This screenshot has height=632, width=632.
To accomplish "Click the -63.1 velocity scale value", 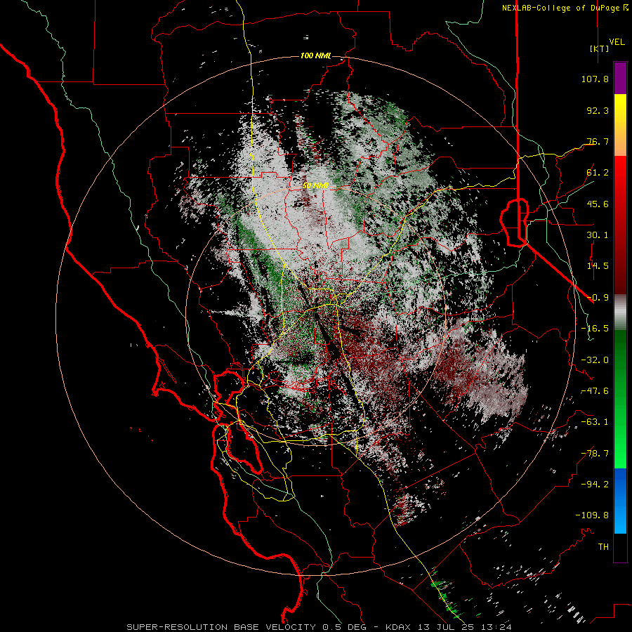I will pos(595,422).
